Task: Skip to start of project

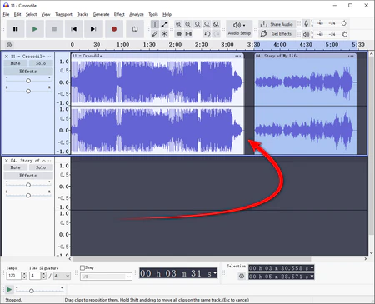Action: click(x=73, y=29)
